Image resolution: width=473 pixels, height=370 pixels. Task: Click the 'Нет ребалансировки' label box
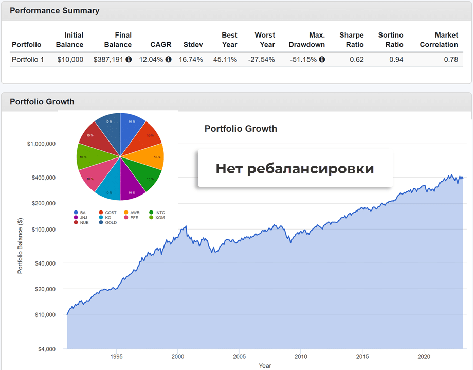[295, 168]
